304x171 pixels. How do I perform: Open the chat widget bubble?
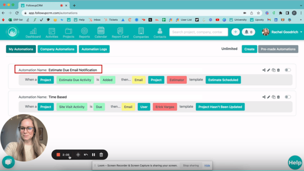[x=8, y=162]
